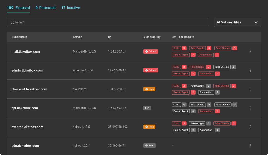Viewport: 268px width, 155px height.
Task: Click the chevron arrow of the vulnerabilities filter
Action: coord(256,22)
